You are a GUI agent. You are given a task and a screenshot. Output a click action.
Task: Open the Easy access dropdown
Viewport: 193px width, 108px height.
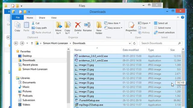point(113,28)
